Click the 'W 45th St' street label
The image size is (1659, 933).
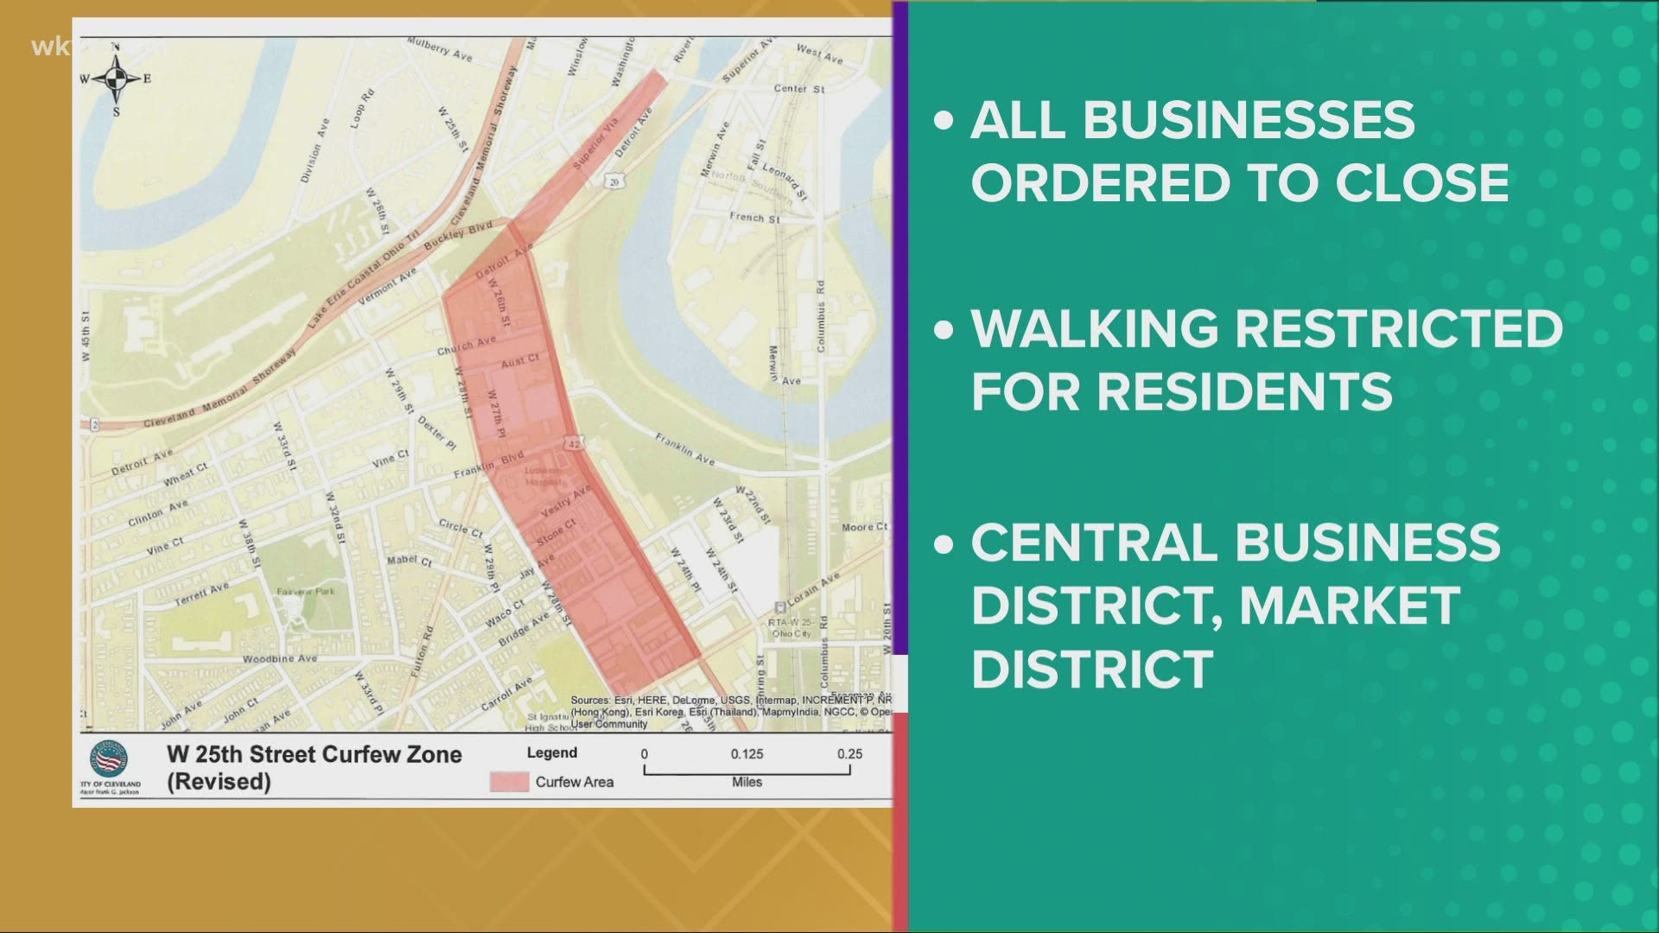(x=86, y=335)
